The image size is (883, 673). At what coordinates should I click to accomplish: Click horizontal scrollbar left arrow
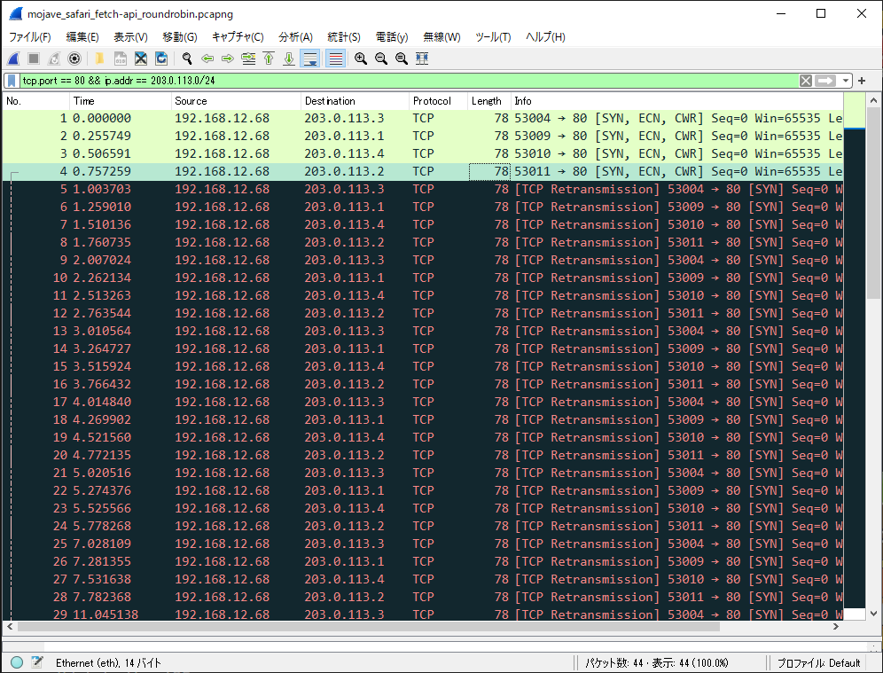[x=10, y=626]
